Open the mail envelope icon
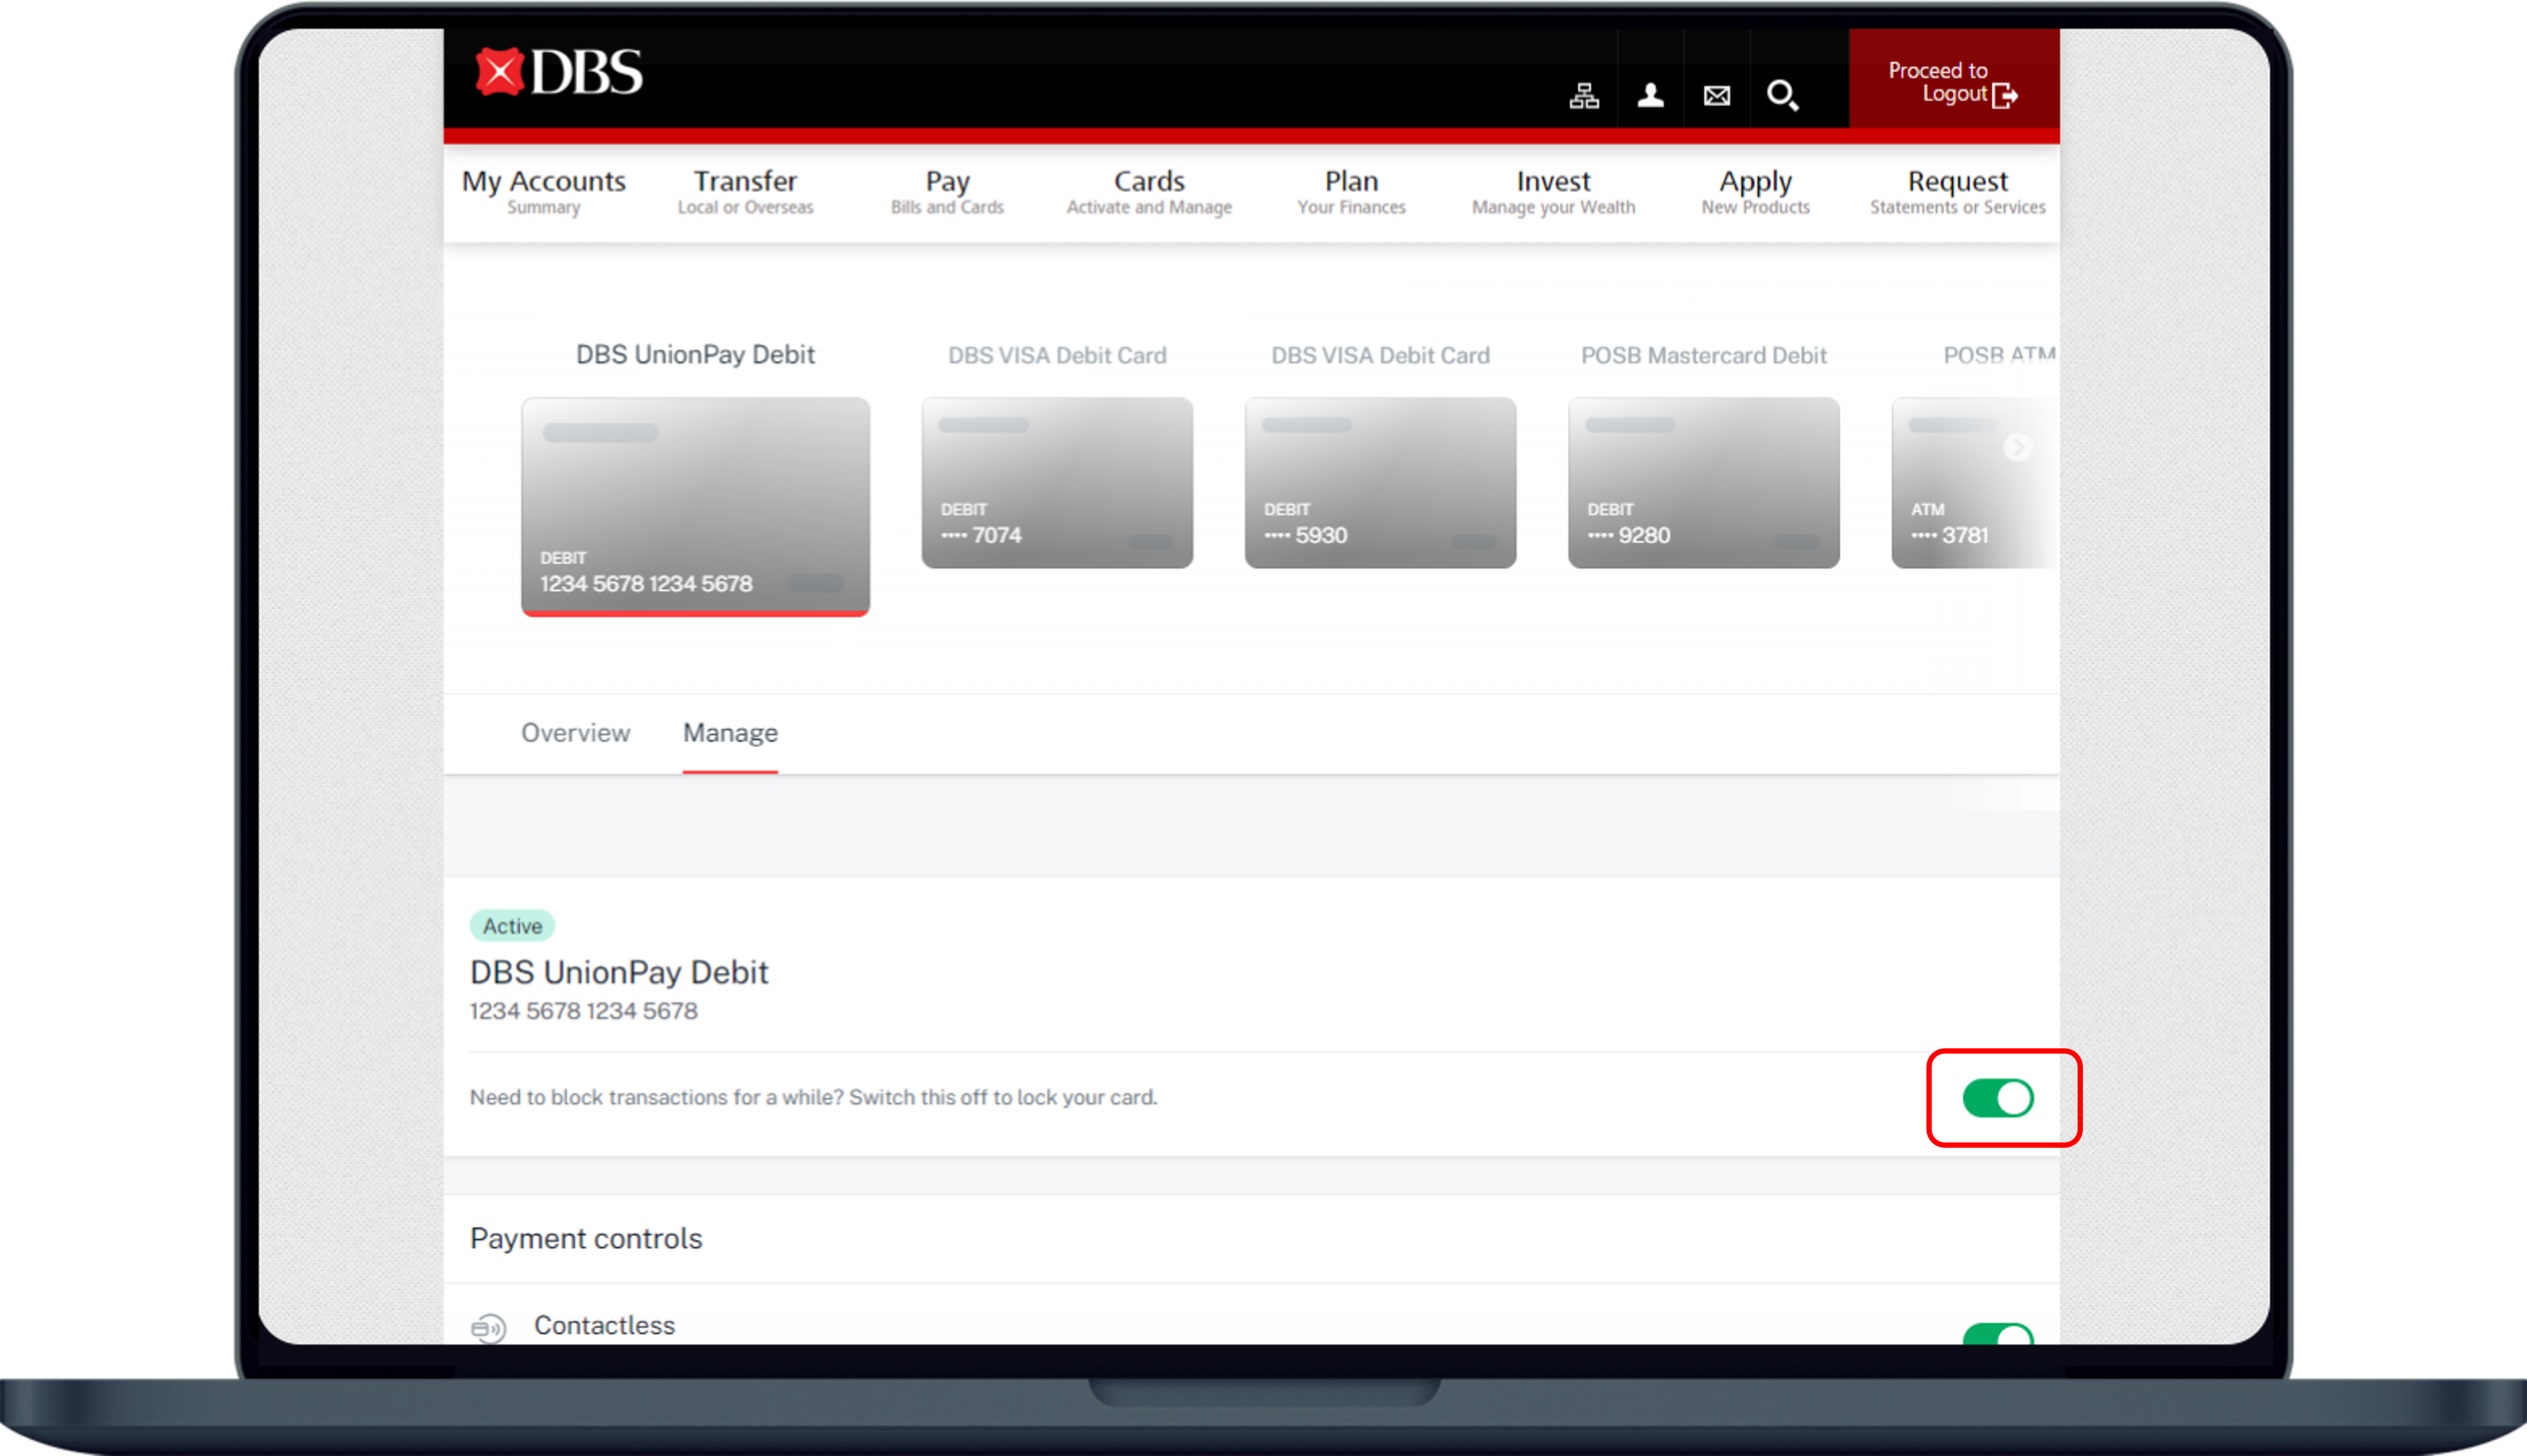 [1716, 96]
